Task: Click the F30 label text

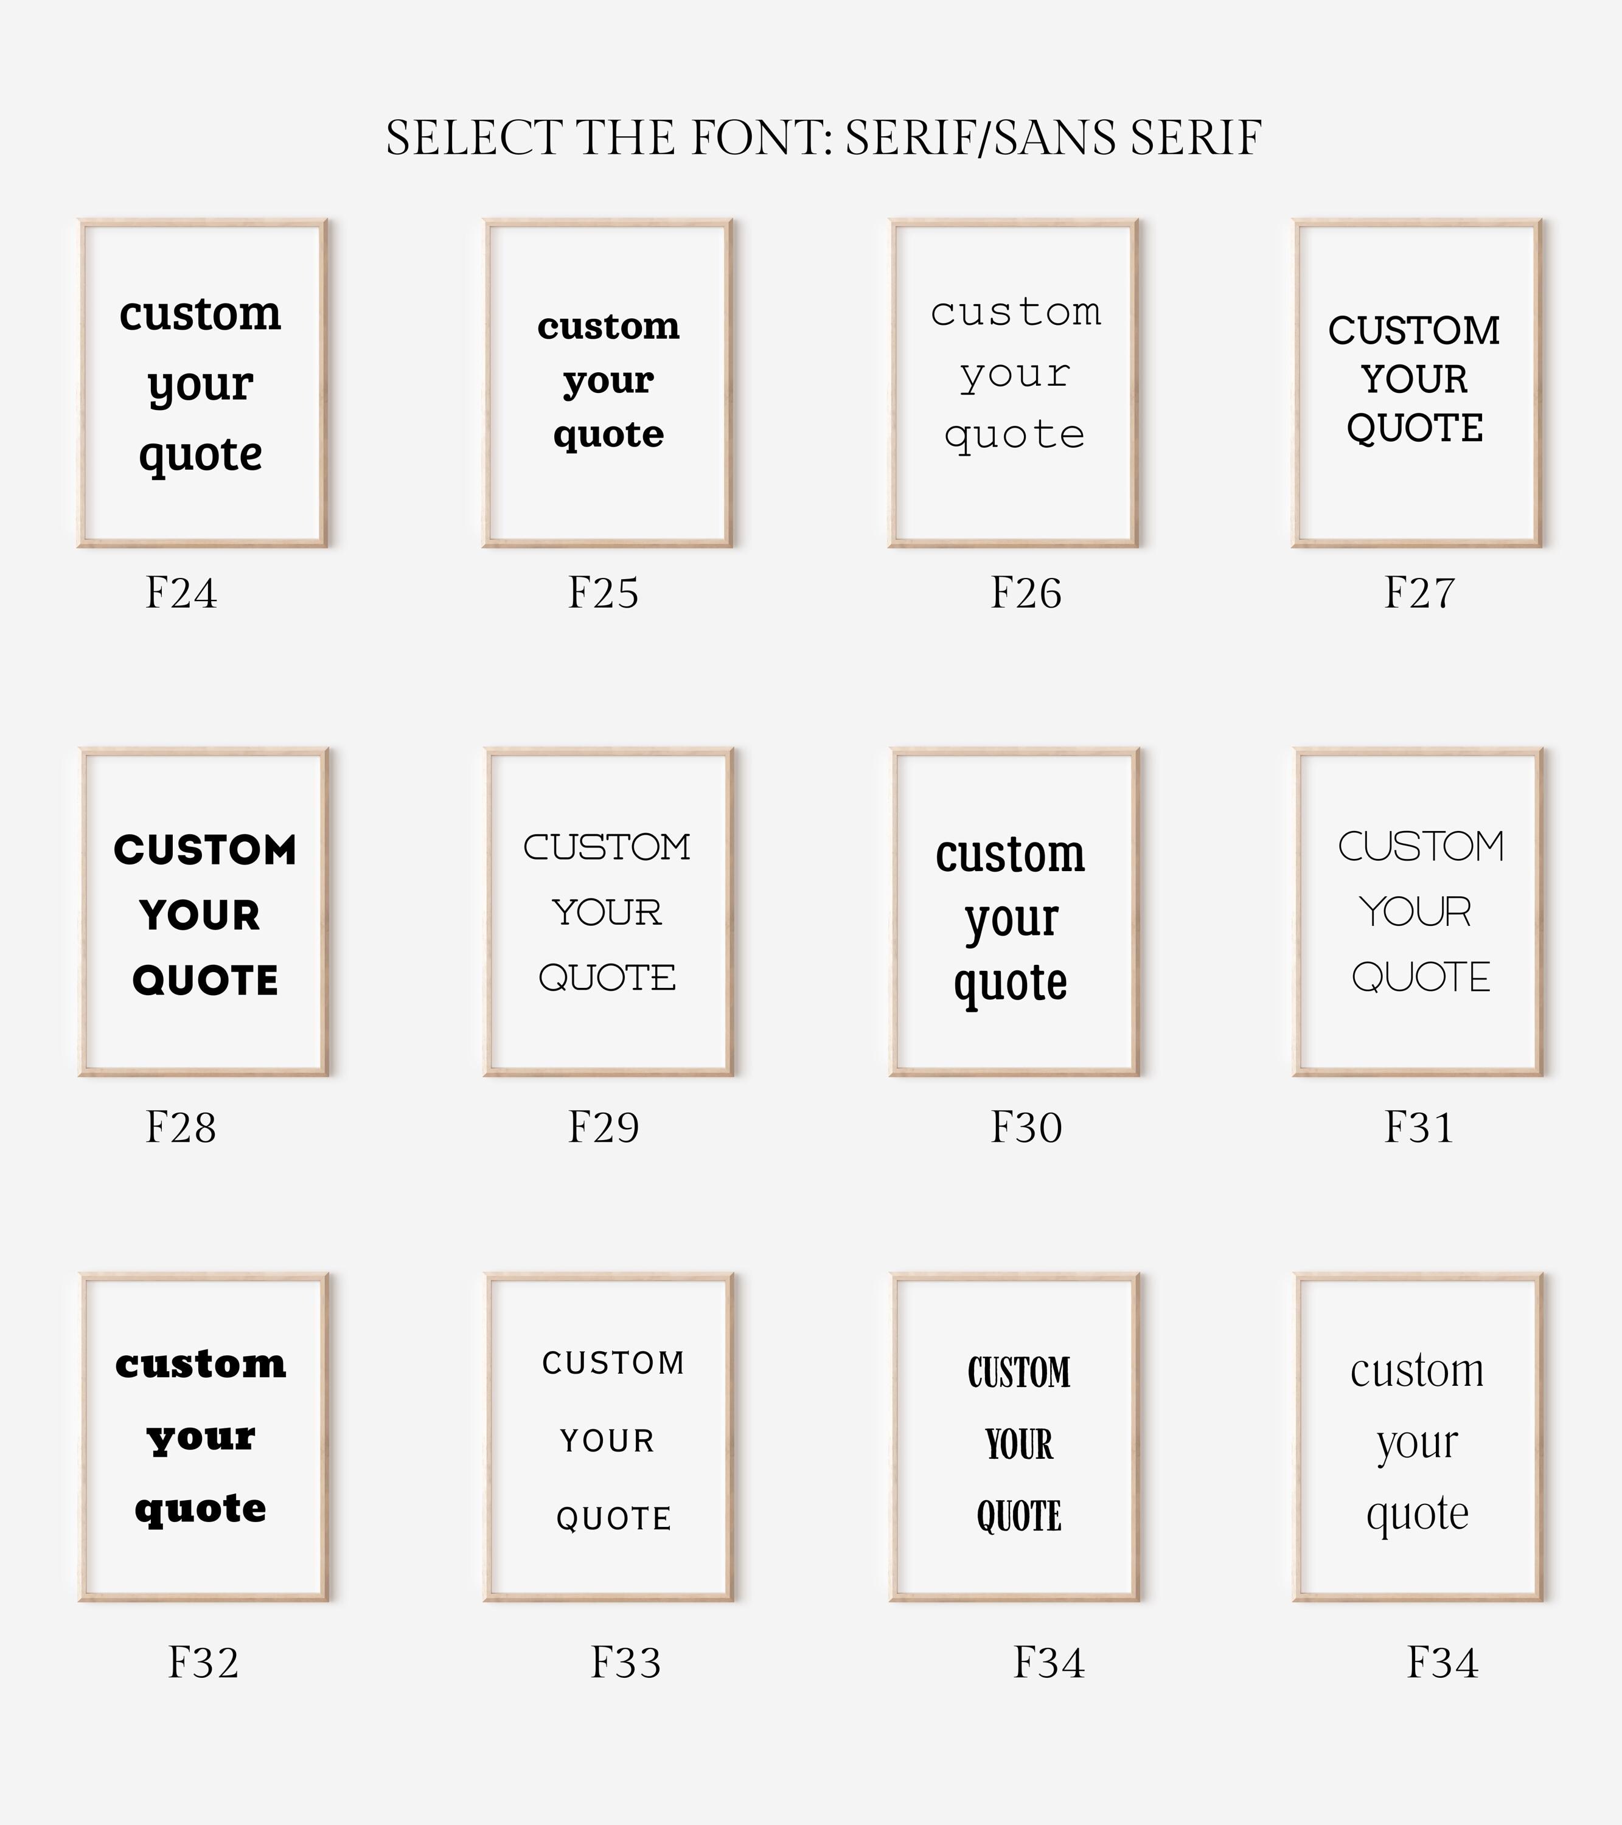Action: click(1026, 1128)
